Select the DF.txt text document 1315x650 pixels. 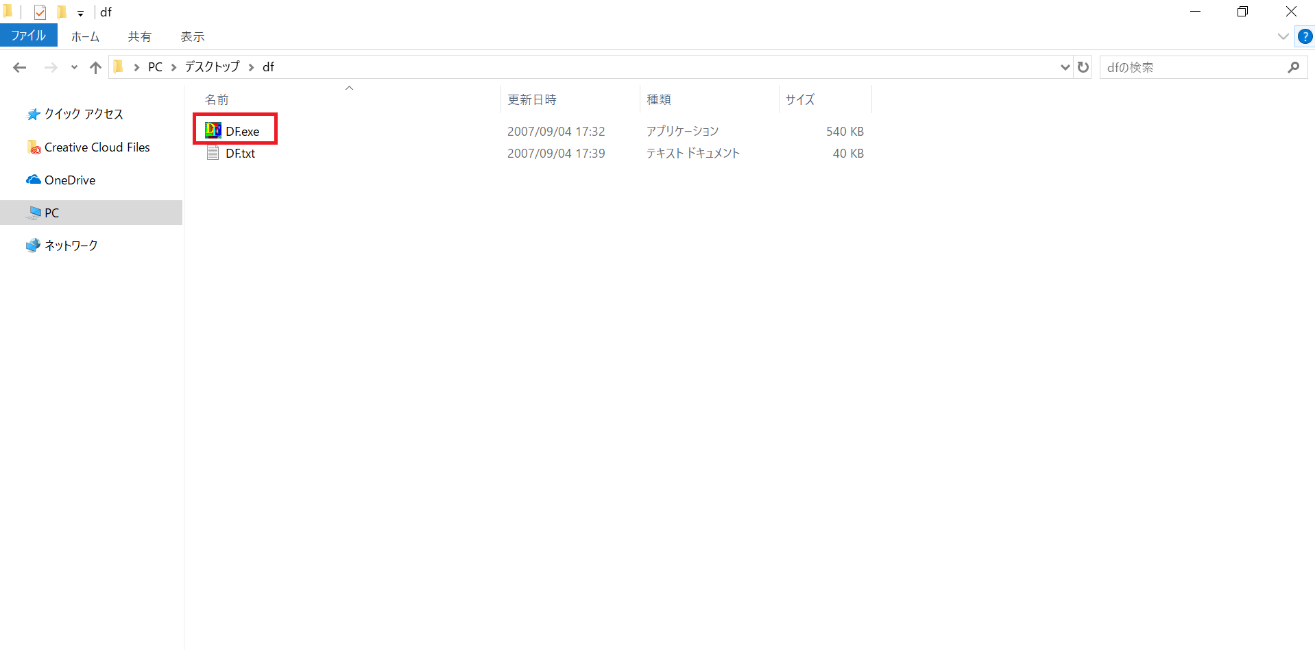239,154
